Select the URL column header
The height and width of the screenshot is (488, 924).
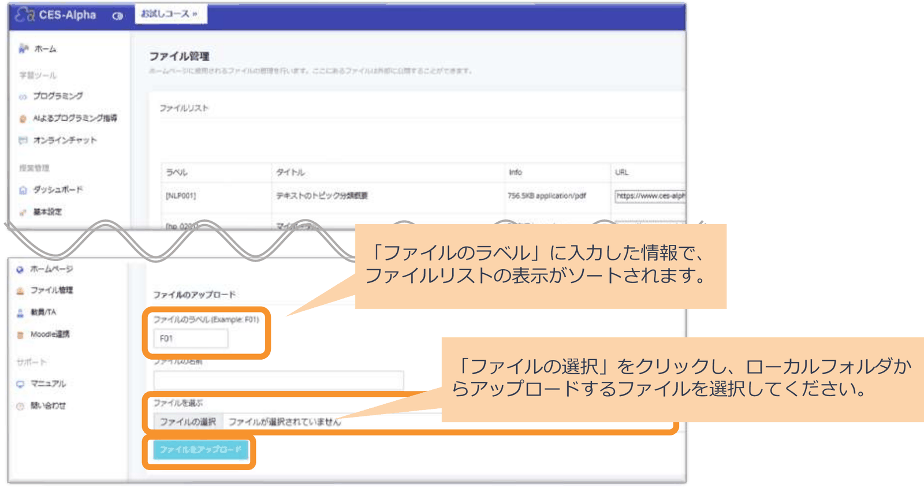pyautogui.click(x=622, y=172)
